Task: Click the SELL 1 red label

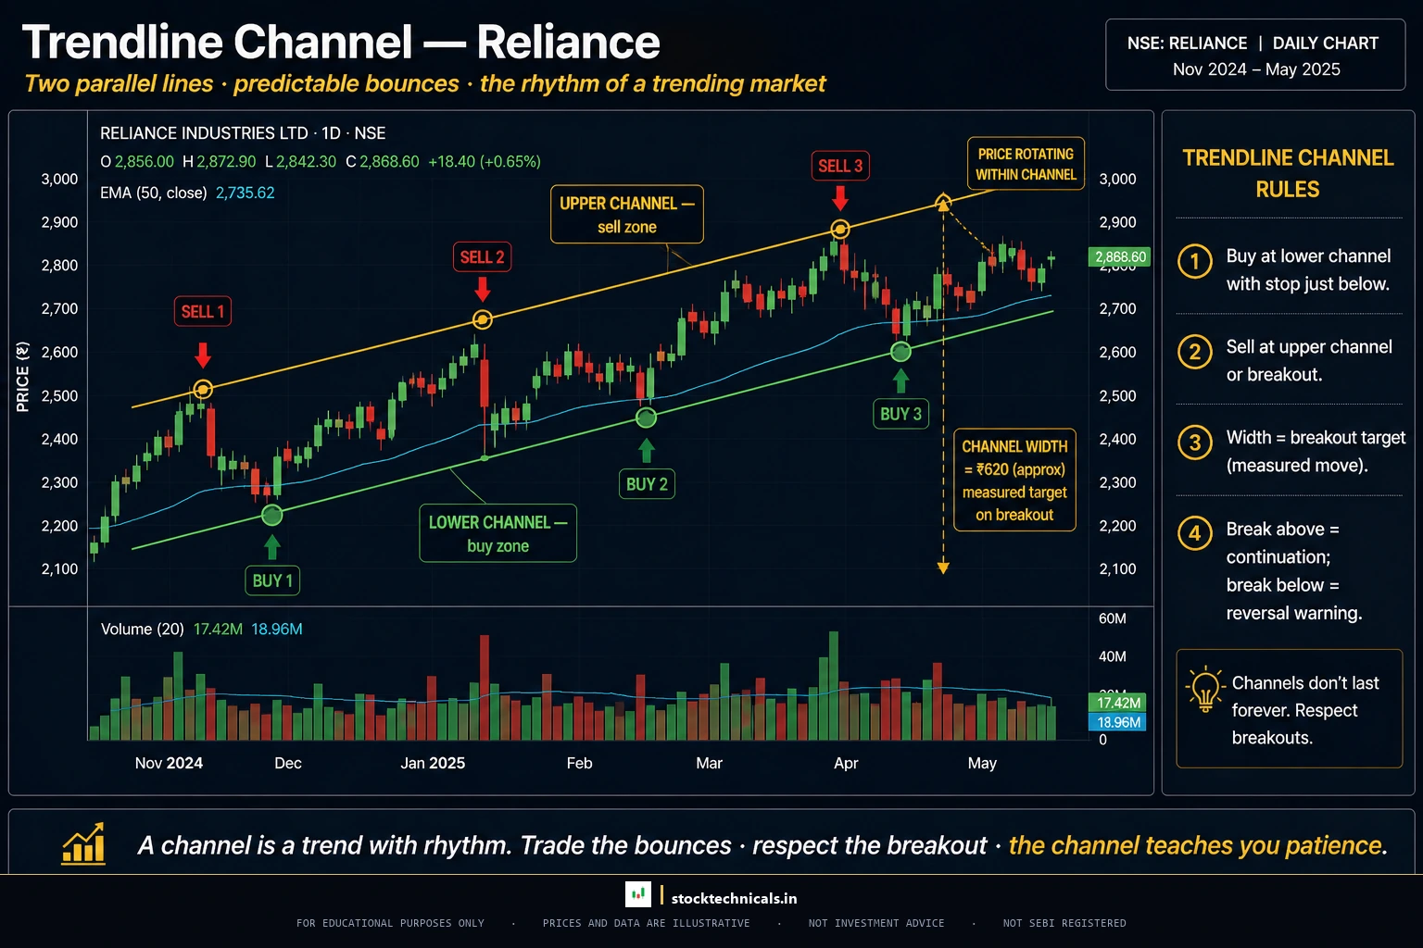Action: click(202, 311)
